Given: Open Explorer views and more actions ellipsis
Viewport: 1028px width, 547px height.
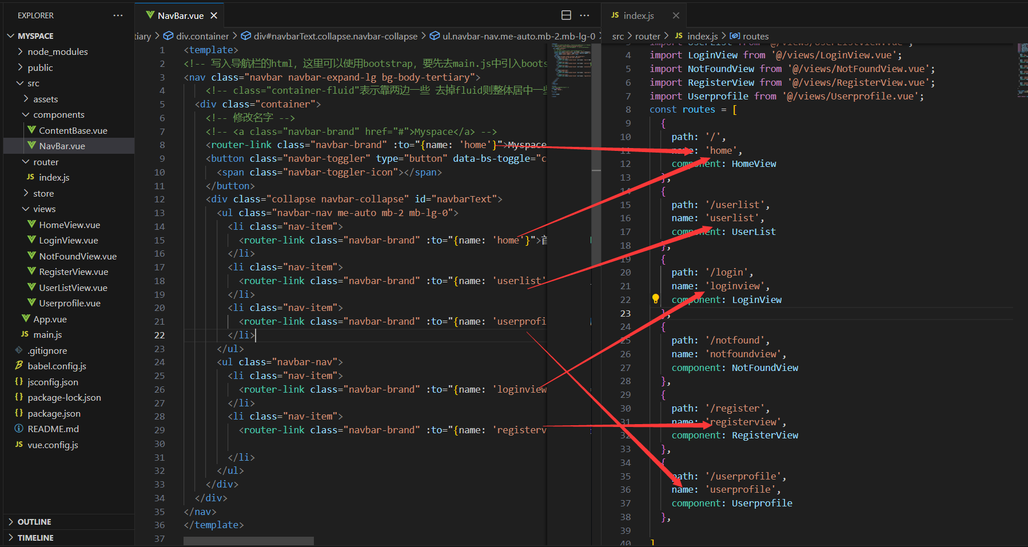Looking at the screenshot, I should pos(118,15).
